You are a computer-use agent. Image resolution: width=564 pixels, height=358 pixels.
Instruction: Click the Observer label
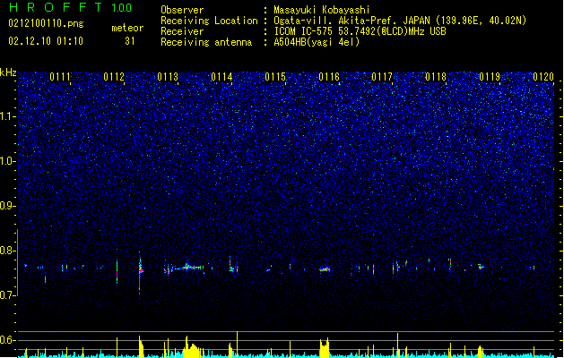coord(182,10)
